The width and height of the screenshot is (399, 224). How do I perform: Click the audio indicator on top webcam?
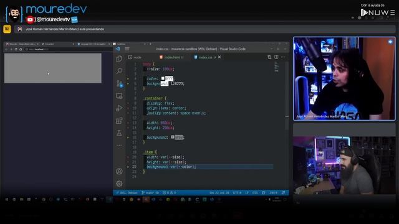(x=390, y=42)
